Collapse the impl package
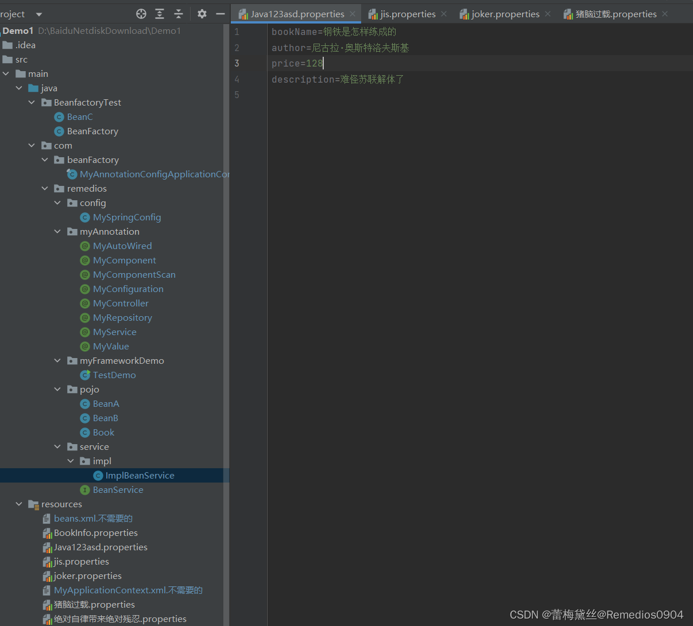 71,461
